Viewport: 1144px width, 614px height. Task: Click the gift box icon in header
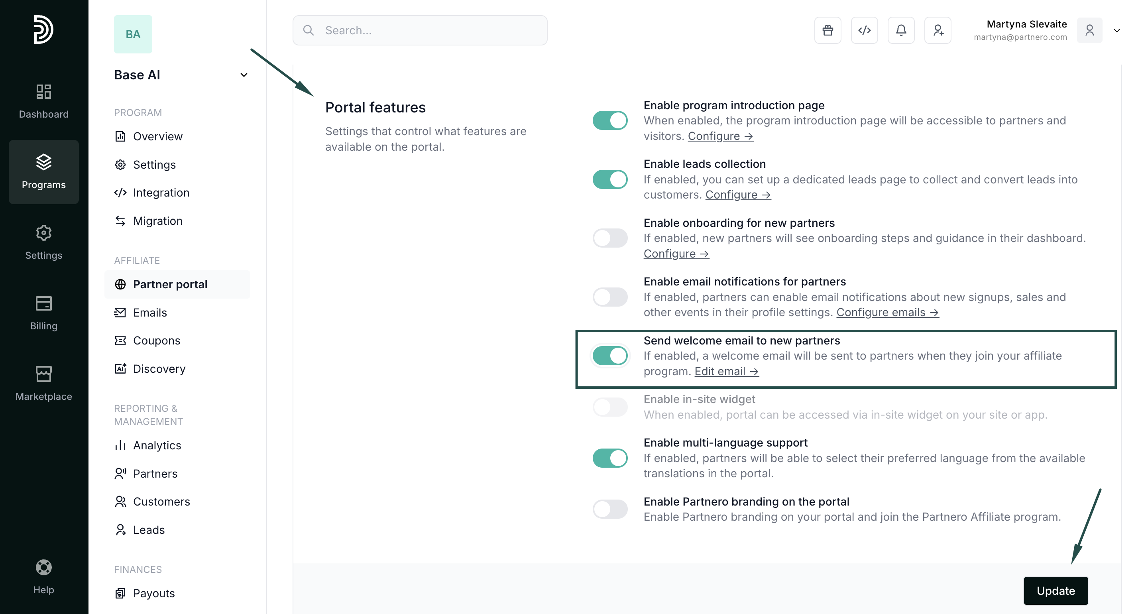(828, 30)
